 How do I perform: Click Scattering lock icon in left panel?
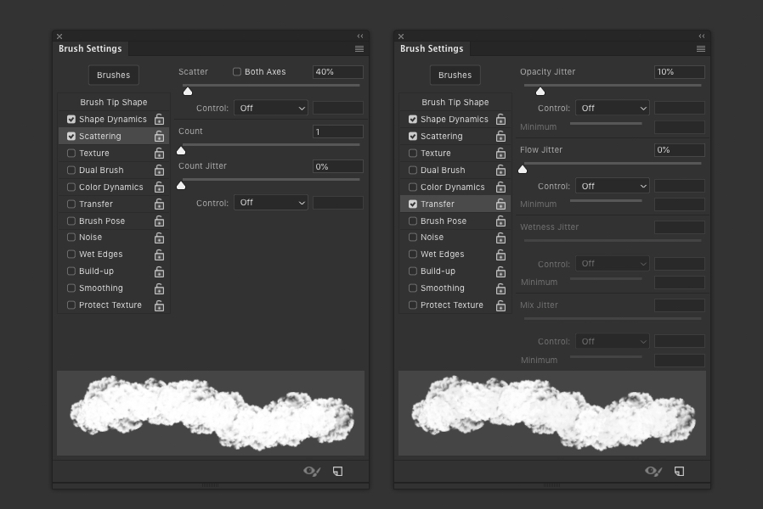click(159, 136)
